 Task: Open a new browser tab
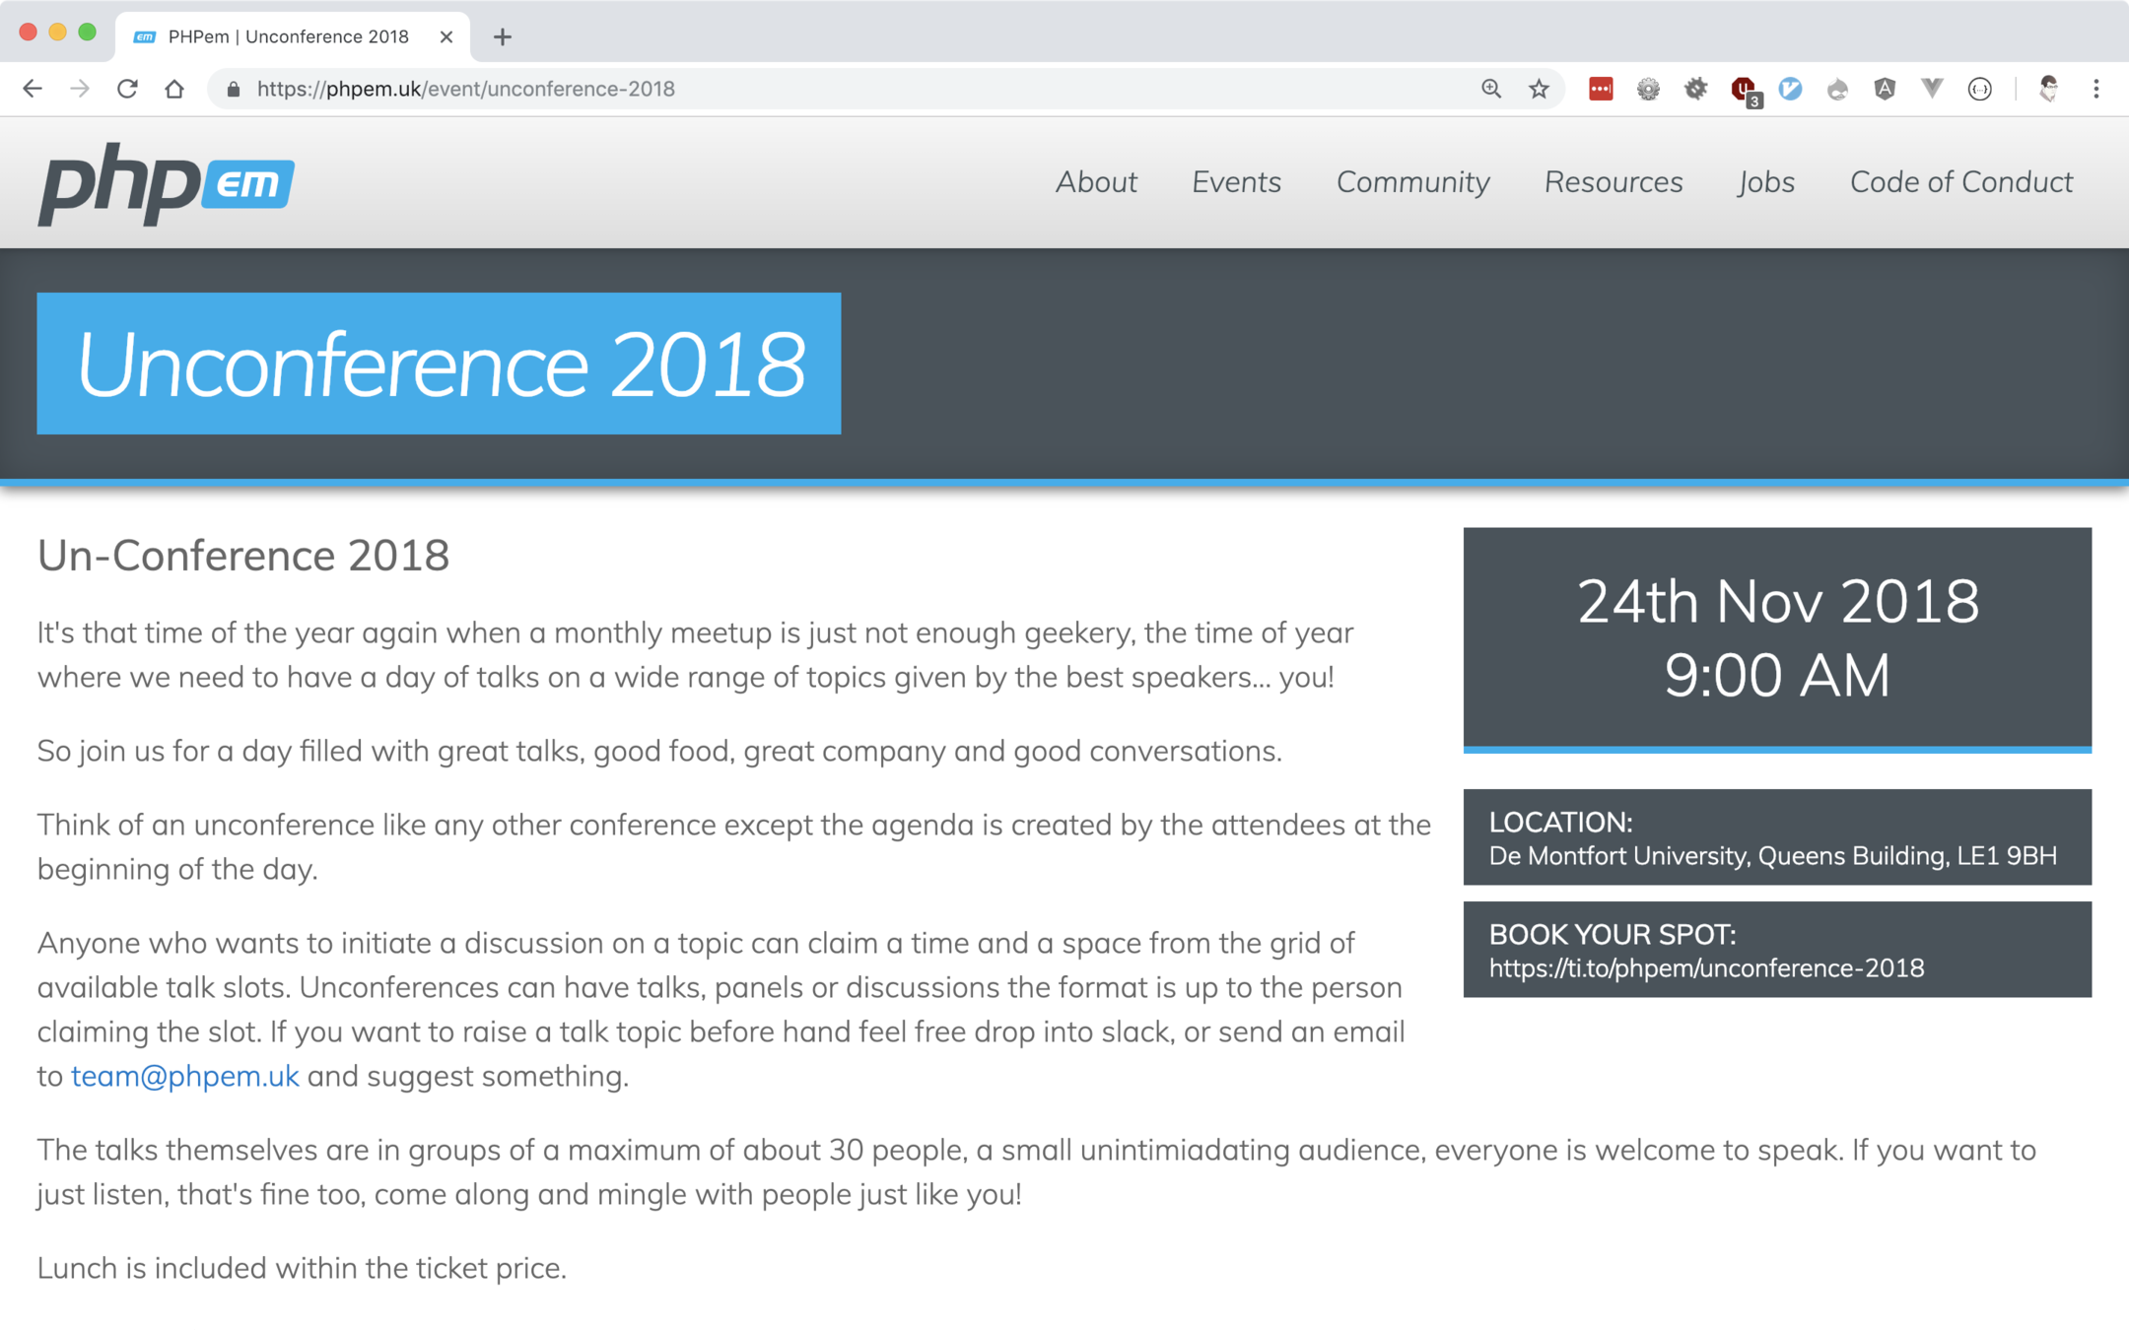[503, 37]
